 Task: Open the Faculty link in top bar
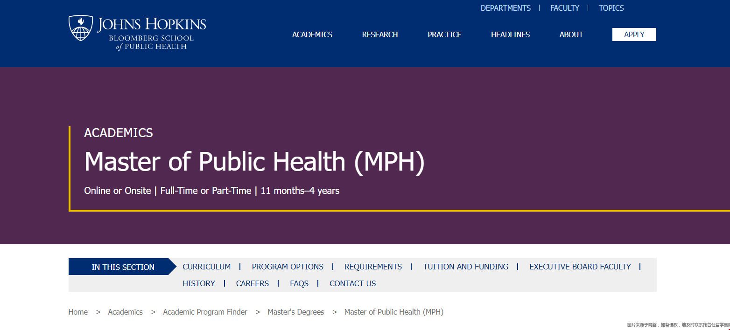[x=565, y=8]
